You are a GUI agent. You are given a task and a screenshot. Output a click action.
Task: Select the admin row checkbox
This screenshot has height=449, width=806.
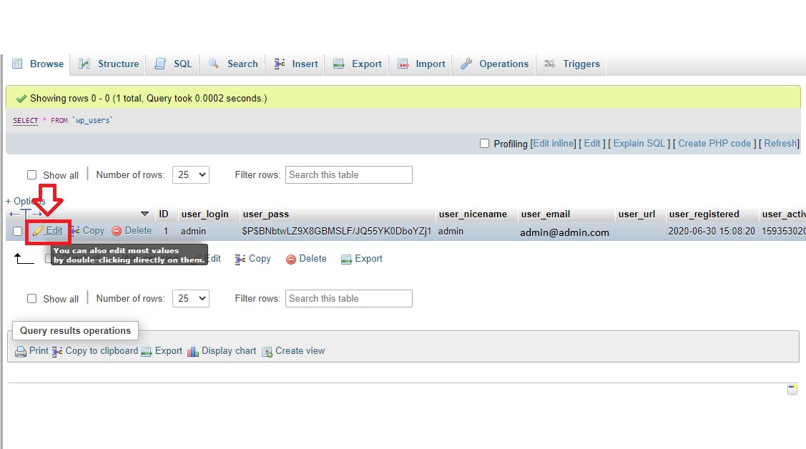17,231
